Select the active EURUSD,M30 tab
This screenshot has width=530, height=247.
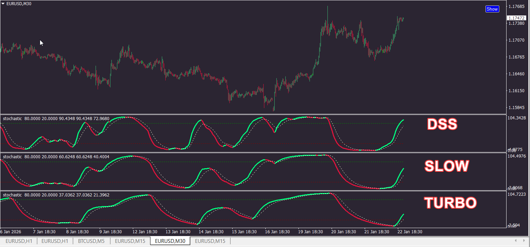coord(170,241)
